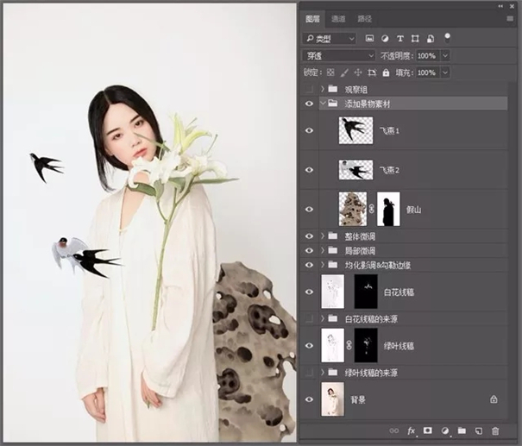Delete layer with trash icon
The width and height of the screenshot is (522, 446).
495,430
